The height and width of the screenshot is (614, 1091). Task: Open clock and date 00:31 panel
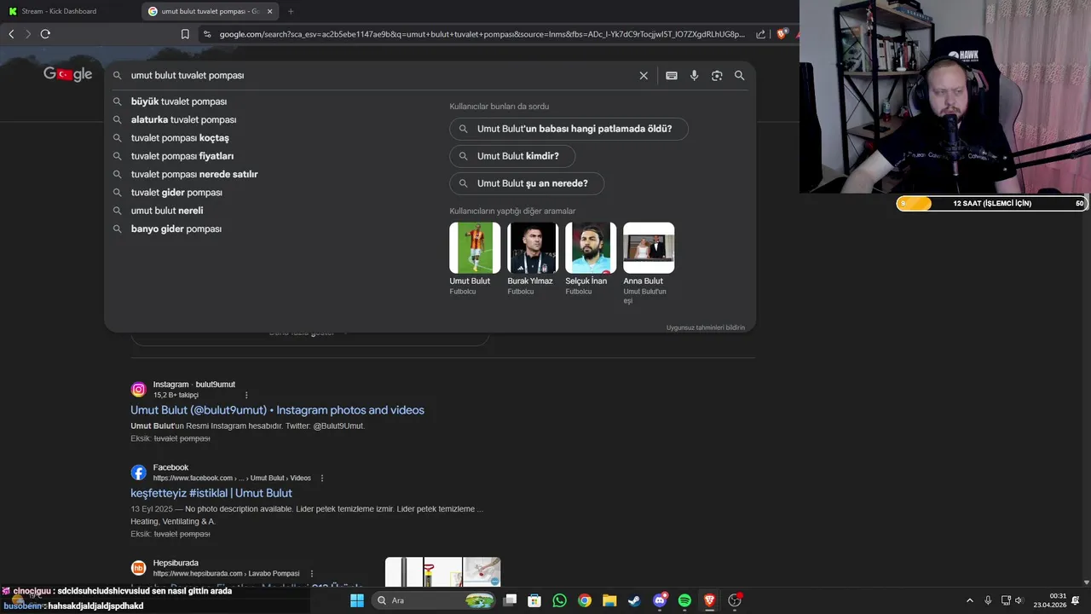click(x=1050, y=600)
